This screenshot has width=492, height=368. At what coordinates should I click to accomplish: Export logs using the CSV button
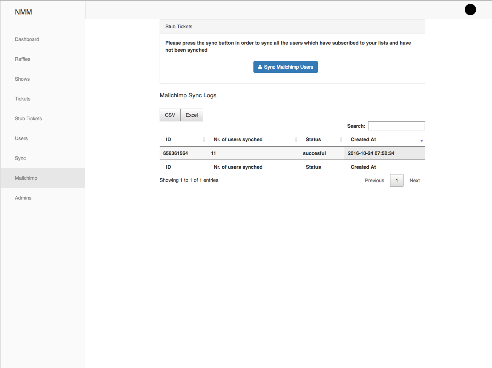[170, 115]
